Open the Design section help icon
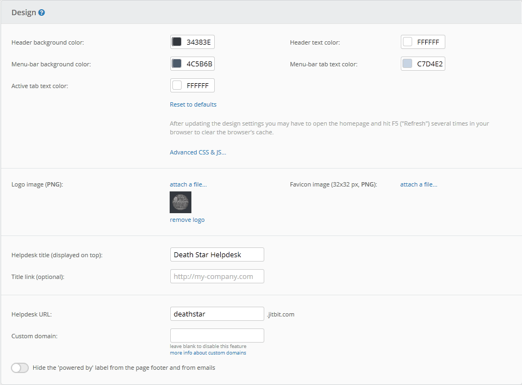The width and height of the screenshot is (522, 385). (x=41, y=12)
